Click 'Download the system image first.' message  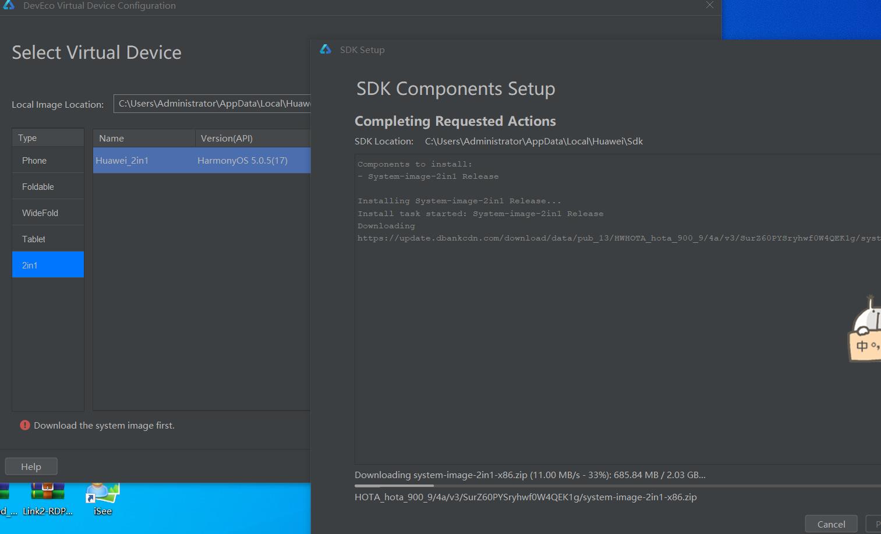pos(104,426)
